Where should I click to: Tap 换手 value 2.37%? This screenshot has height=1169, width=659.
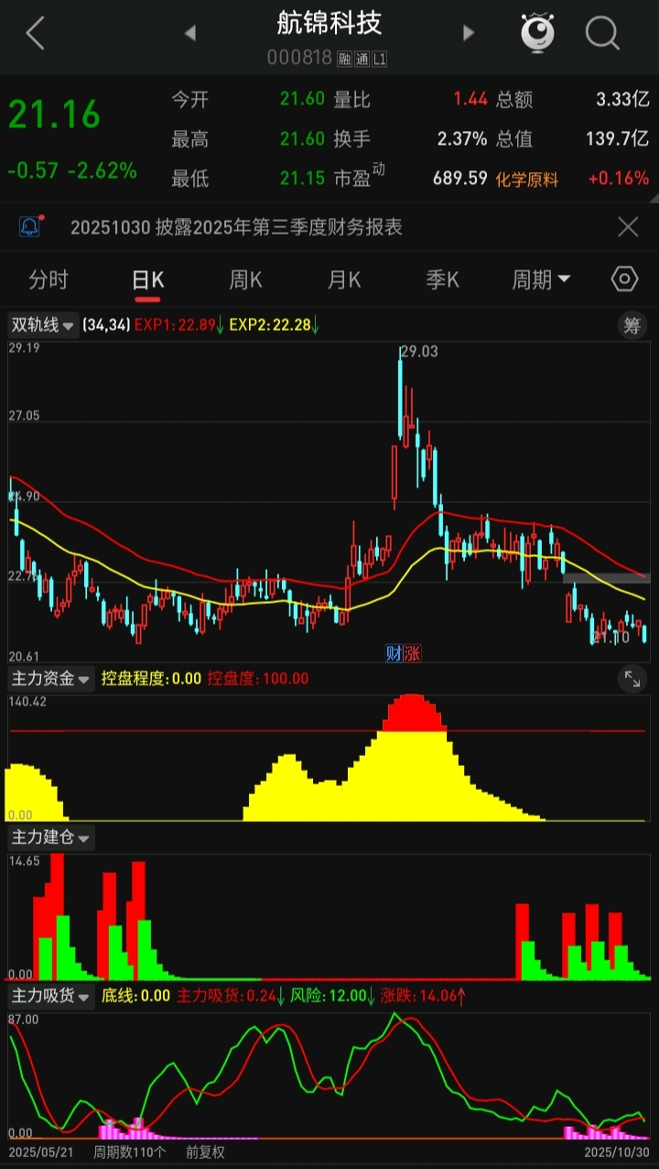pyautogui.click(x=462, y=139)
